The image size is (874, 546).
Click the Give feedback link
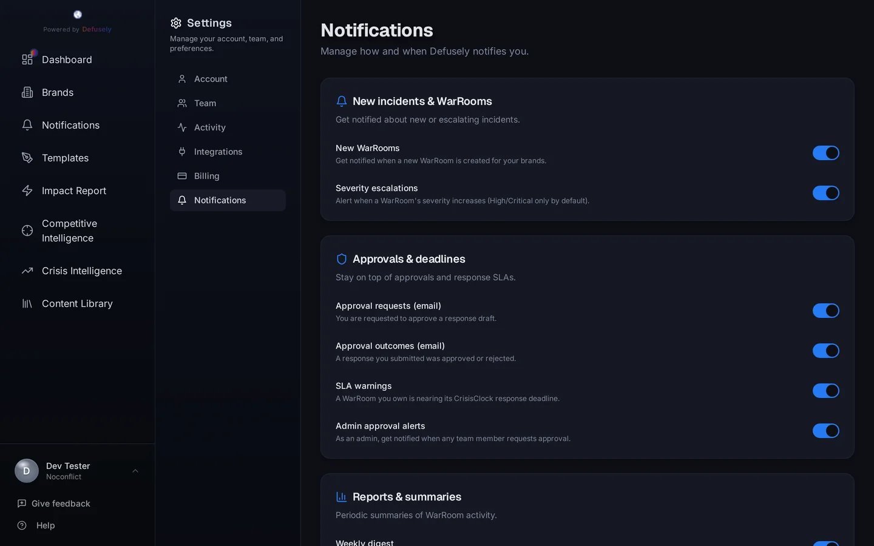click(x=59, y=504)
